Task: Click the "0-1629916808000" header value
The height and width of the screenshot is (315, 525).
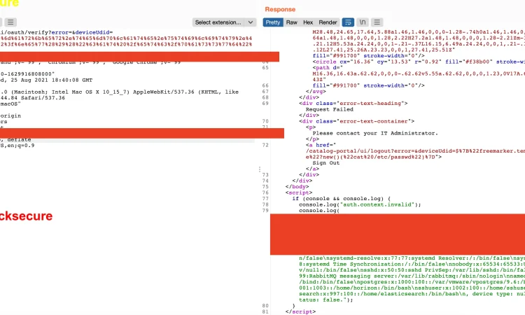Action: (27, 74)
